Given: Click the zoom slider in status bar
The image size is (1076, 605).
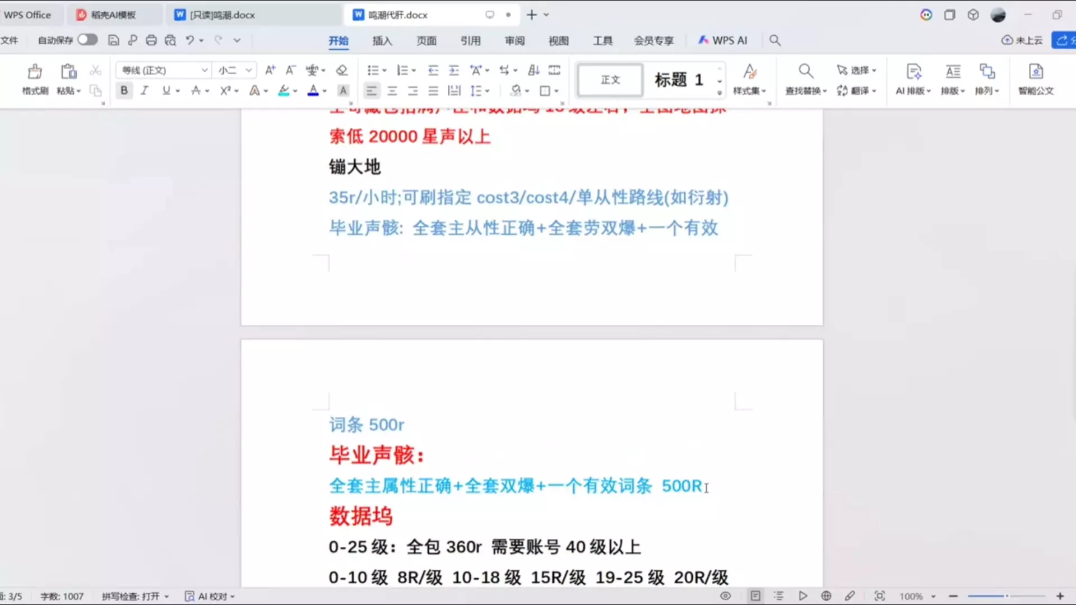Looking at the screenshot, I should coord(1007,596).
